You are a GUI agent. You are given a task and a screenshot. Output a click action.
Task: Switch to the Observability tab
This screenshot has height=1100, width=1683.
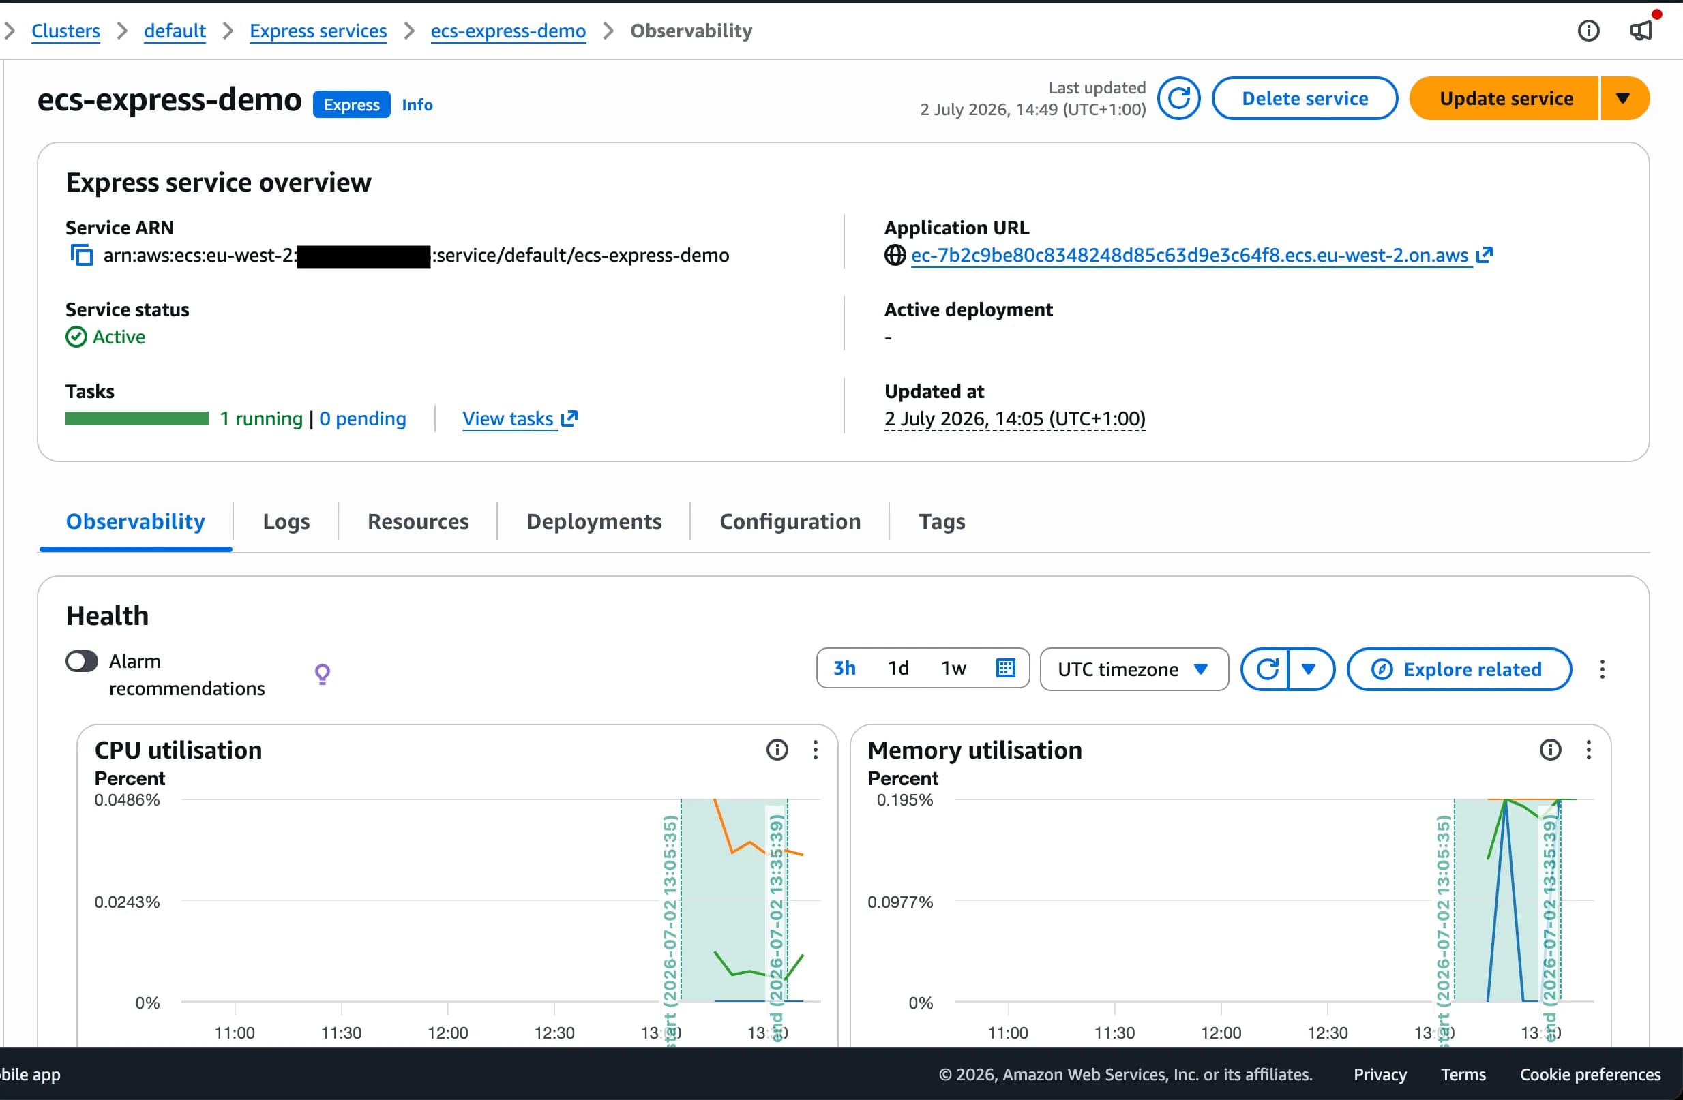point(135,521)
